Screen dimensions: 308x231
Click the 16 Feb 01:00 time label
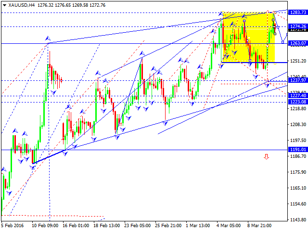(76, 226)
